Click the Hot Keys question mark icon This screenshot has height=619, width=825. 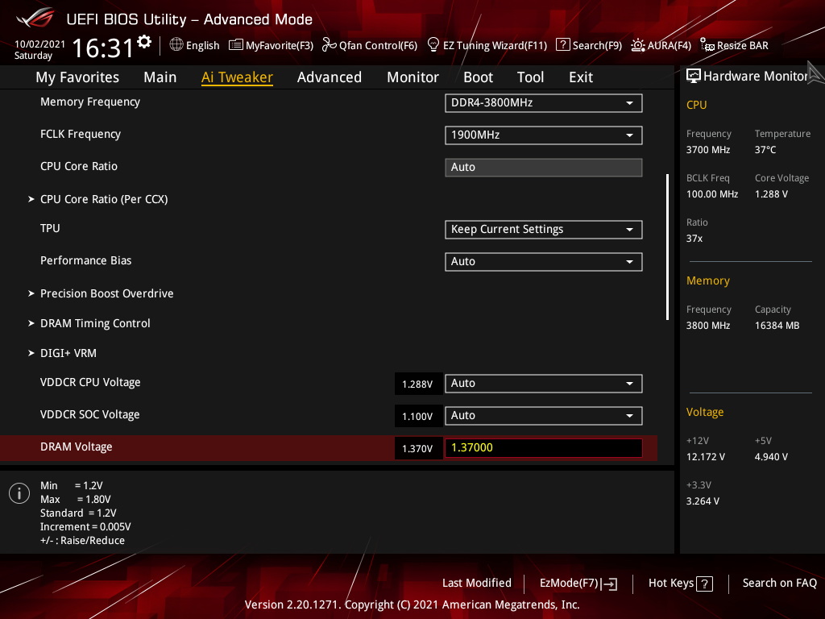coord(704,584)
